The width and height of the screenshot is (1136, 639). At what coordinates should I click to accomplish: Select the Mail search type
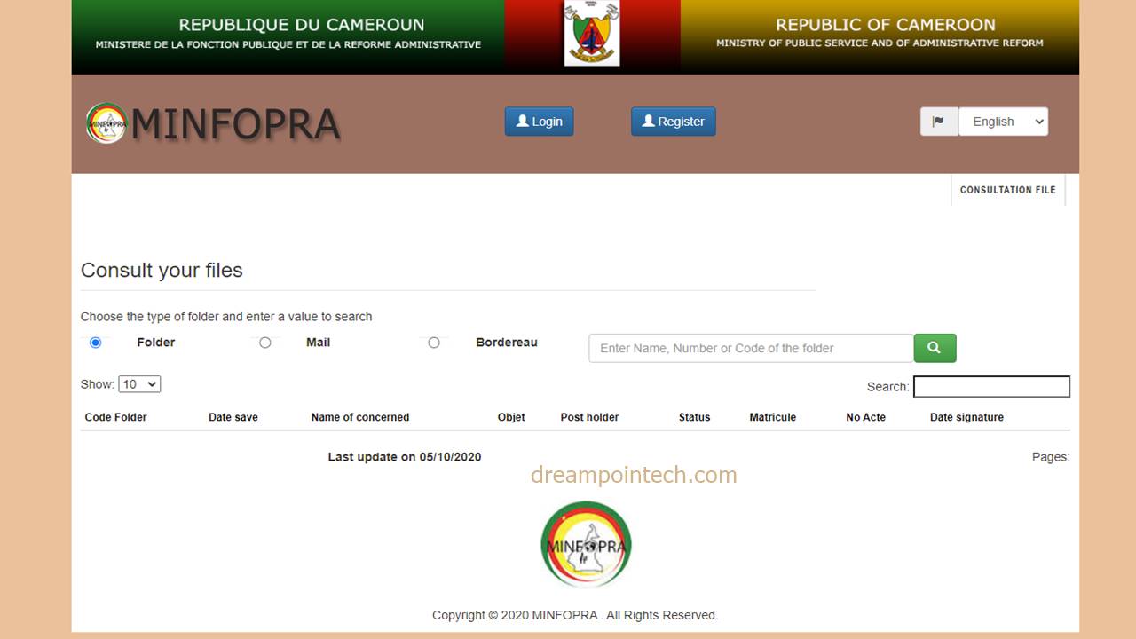265,342
